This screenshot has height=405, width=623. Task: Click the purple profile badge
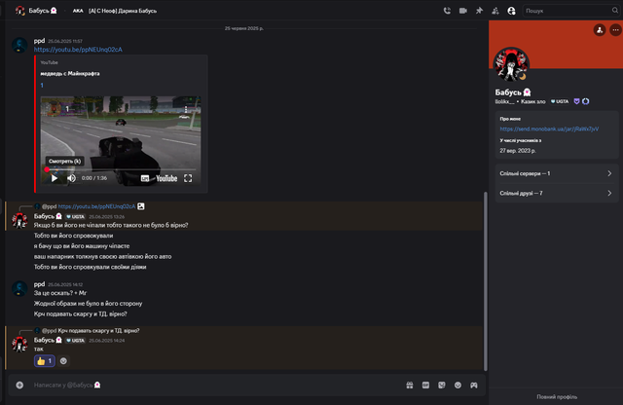[576, 101]
